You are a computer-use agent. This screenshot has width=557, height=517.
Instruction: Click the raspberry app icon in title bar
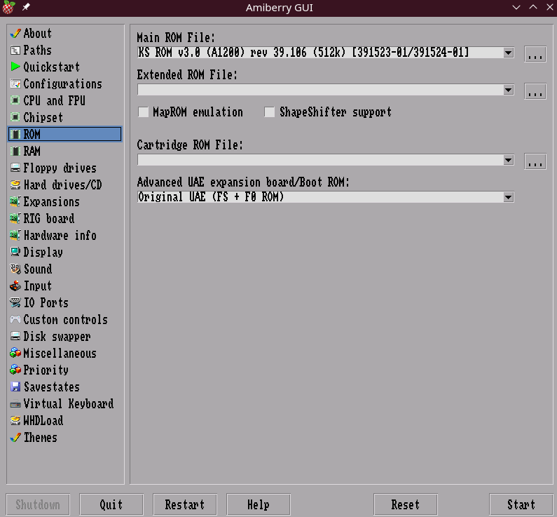tap(8, 8)
